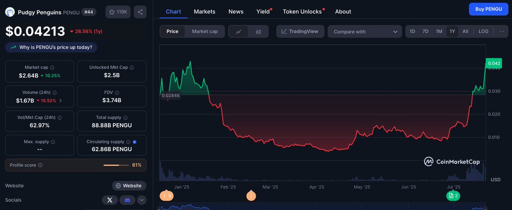512x210 pixels.
Task: Set chart range to 1D
Action: [412, 32]
